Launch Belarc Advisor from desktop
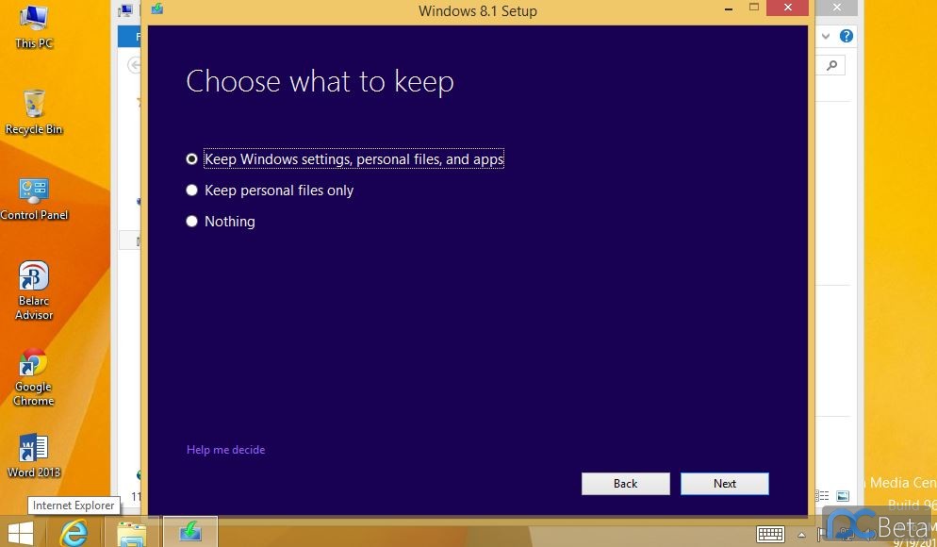937x547 pixels. (34, 290)
